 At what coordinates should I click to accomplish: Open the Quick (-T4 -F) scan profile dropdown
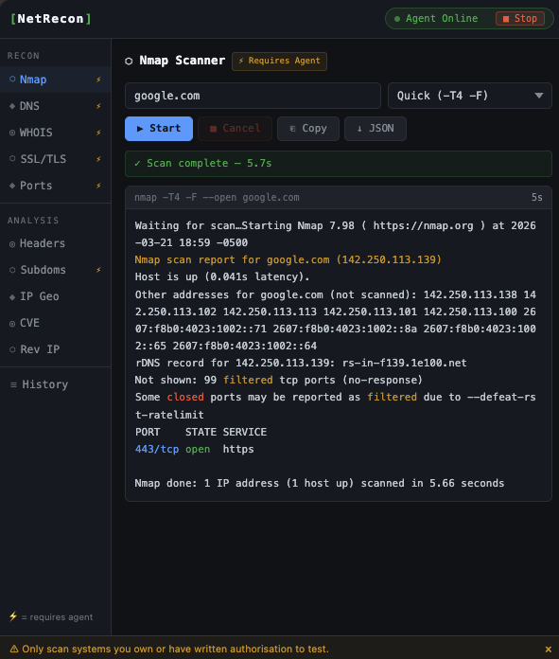tap(469, 96)
